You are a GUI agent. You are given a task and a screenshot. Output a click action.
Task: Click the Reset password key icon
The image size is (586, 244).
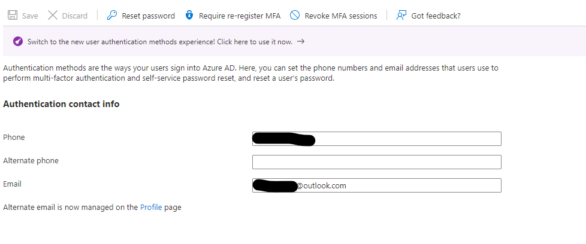[x=112, y=16]
